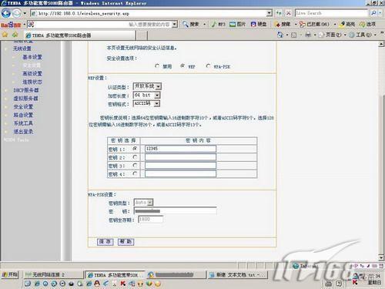
Task: Select the 密钥 3 radio button
Action: (135, 165)
